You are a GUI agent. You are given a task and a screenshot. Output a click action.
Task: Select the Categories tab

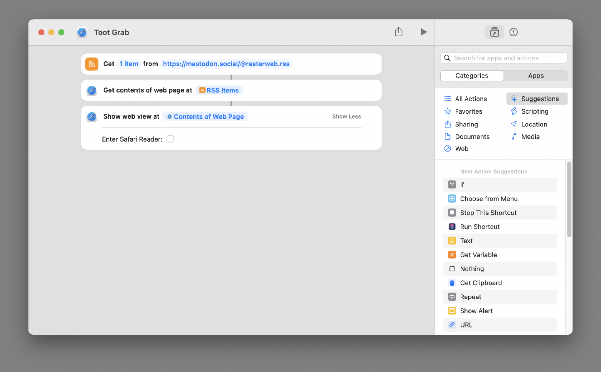tap(472, 76)
